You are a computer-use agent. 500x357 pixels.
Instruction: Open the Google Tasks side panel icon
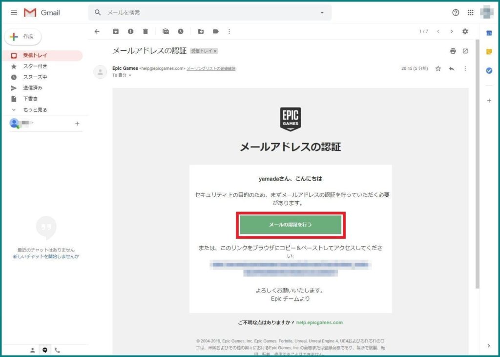point(489,70)
